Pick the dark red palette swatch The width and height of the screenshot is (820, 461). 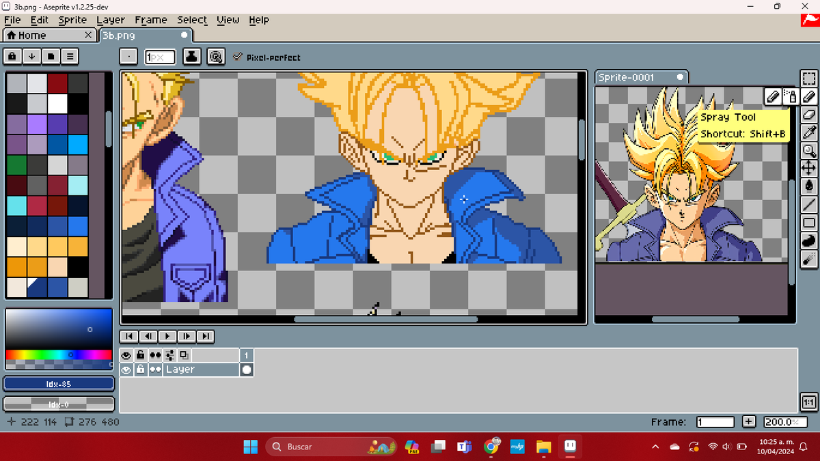click(58, 83)
